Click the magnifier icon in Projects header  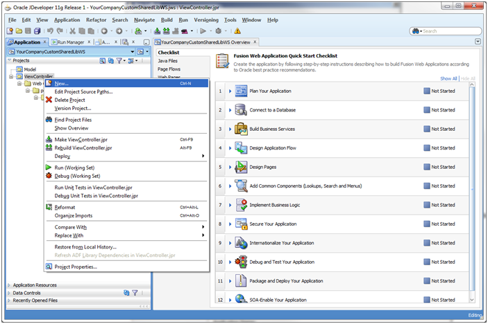[x=103, y=61]
